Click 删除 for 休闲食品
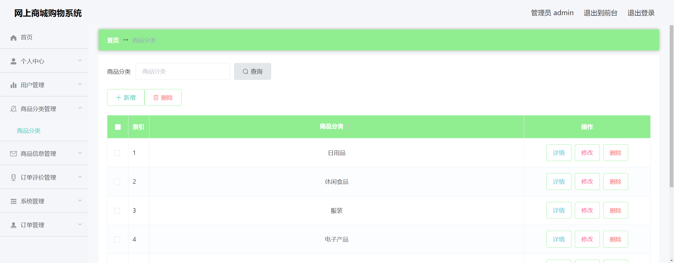This screenshot has height=263, width=674. 616,181
